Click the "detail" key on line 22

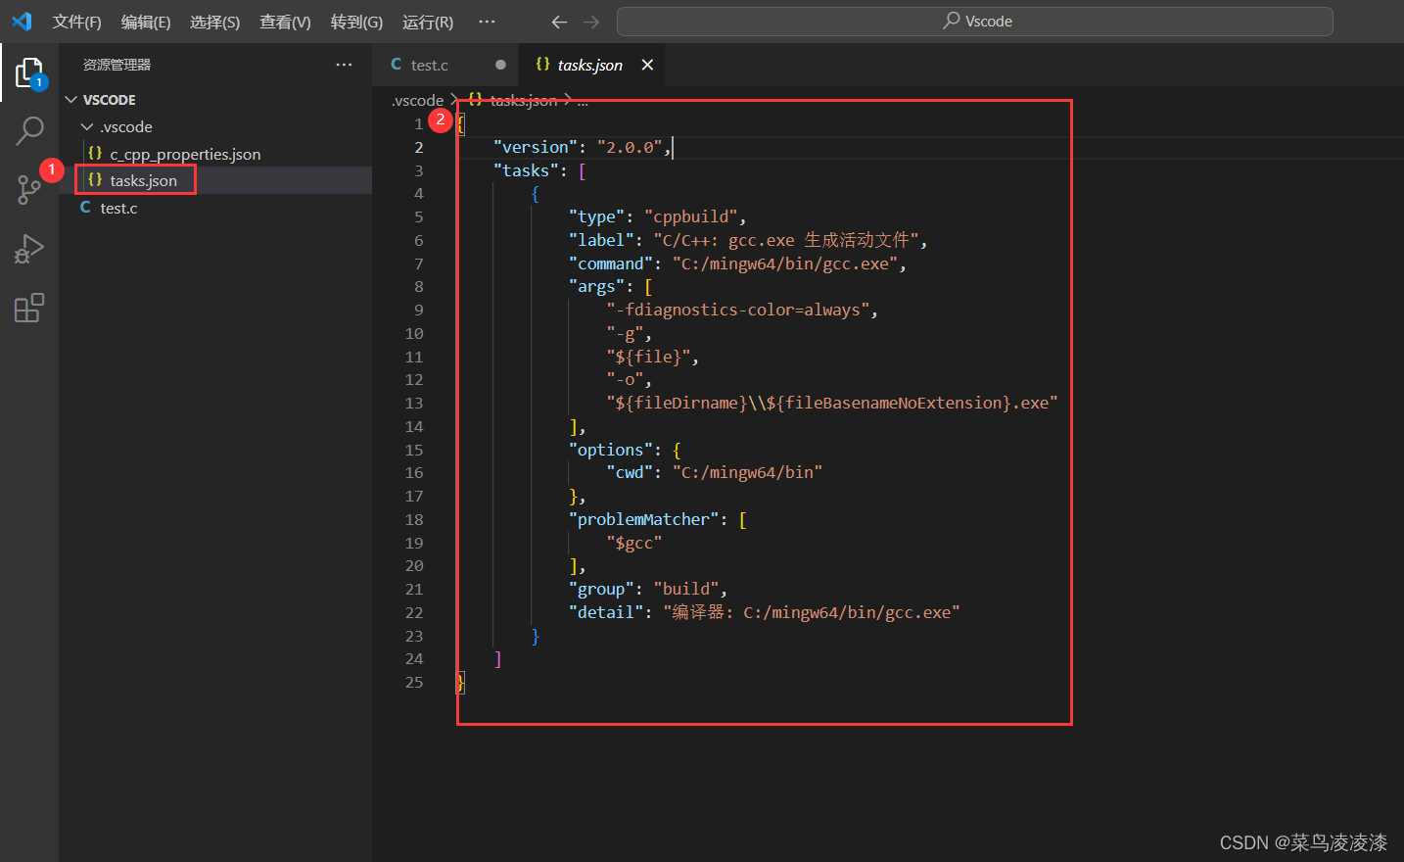[x=606, y=612]
